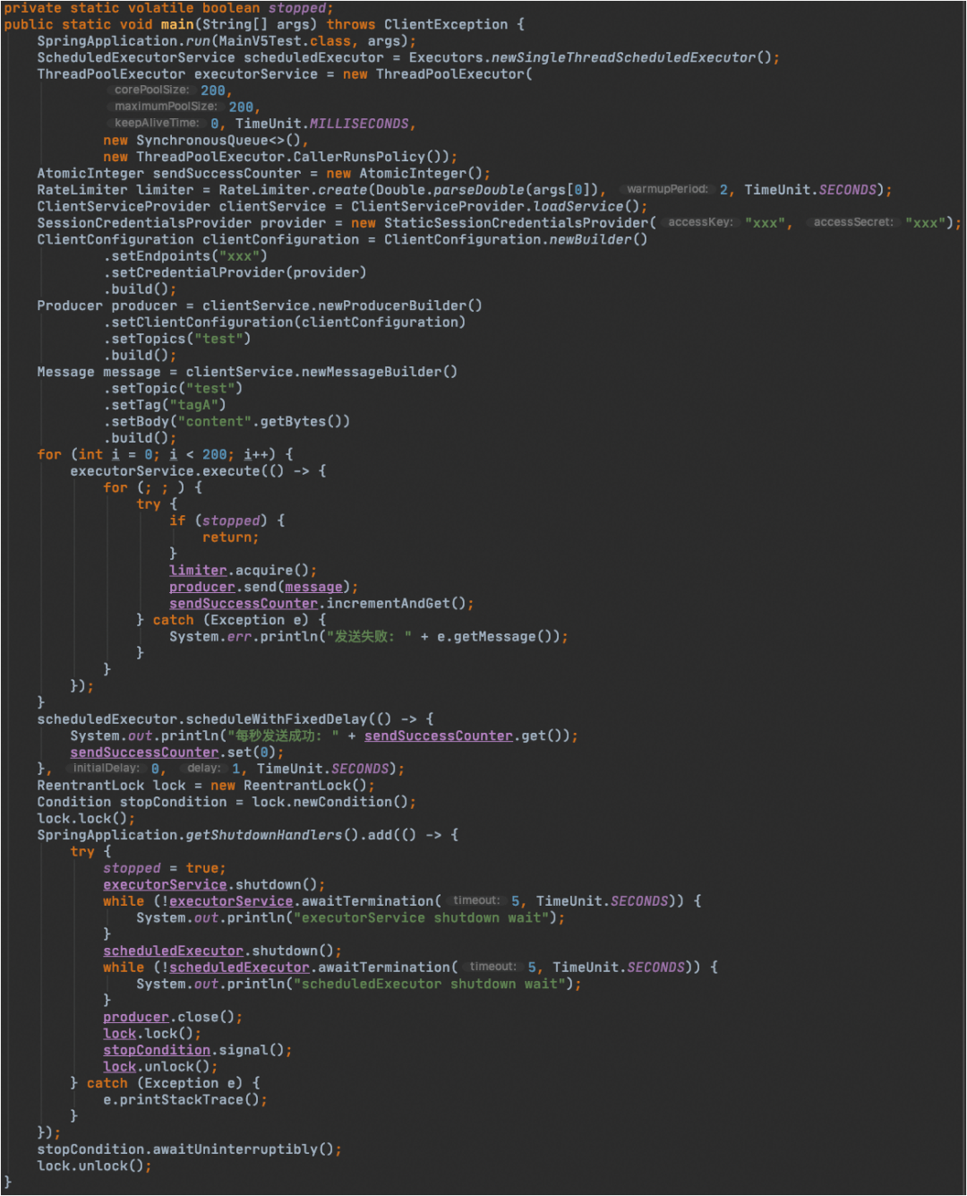Click '.setClientConfiguration(clientConfiguration)' line
Screen dimensions: 967x1196
[284, 323]
